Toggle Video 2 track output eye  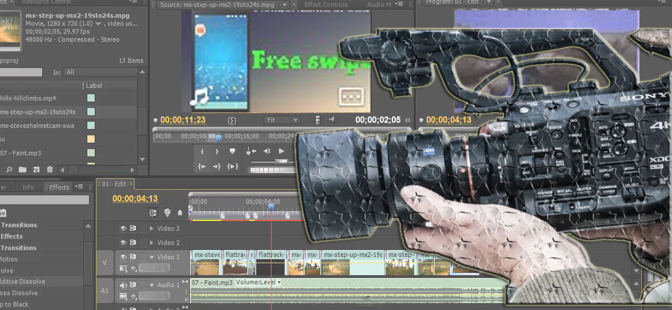tap(123, 243)
